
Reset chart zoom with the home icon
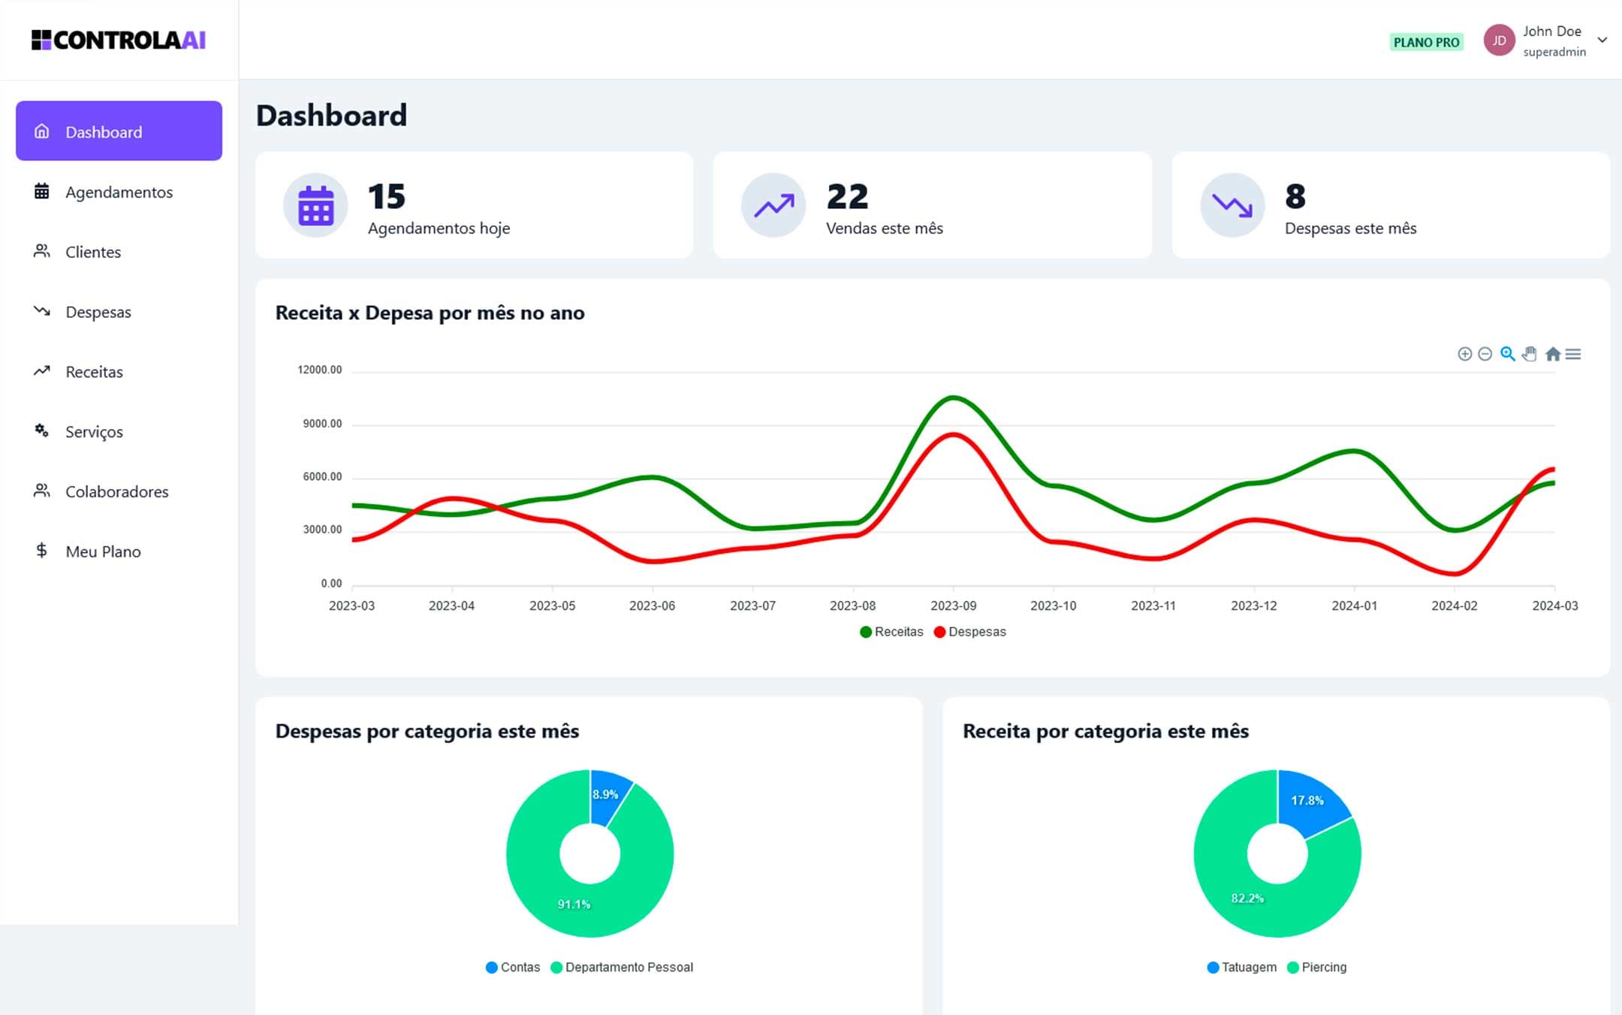(1553, 354)
